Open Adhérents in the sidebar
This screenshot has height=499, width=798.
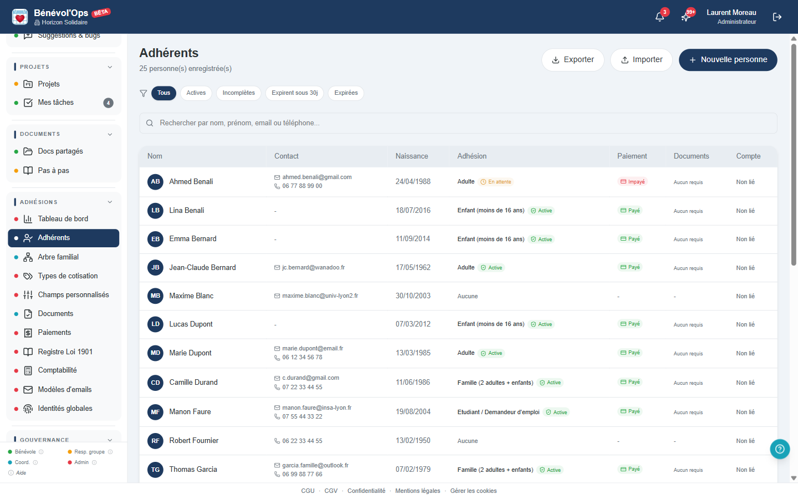(64, 238)
